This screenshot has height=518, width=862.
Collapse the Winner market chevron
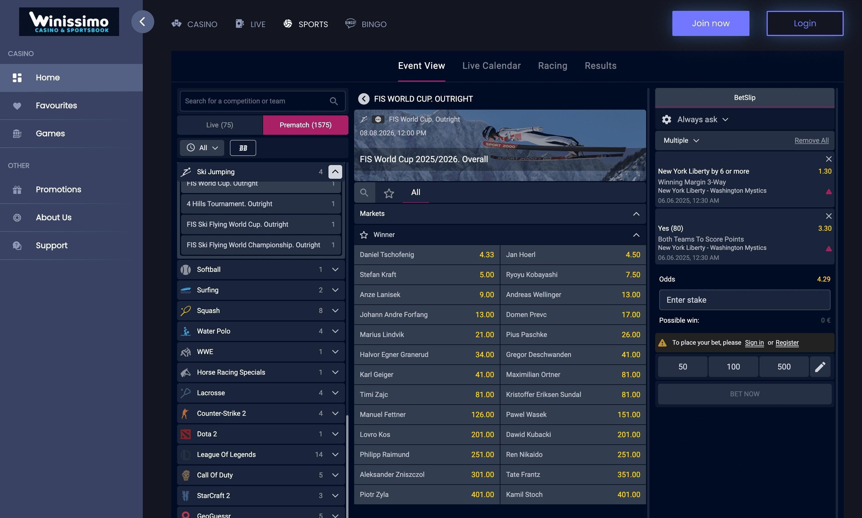coord(636,235)
